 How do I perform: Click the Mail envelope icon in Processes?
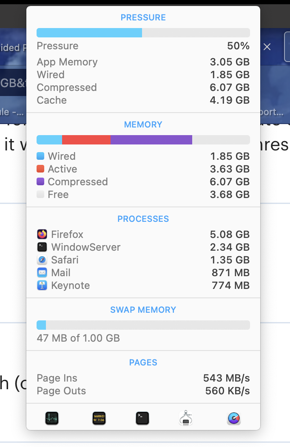click(x=42, y=273)
